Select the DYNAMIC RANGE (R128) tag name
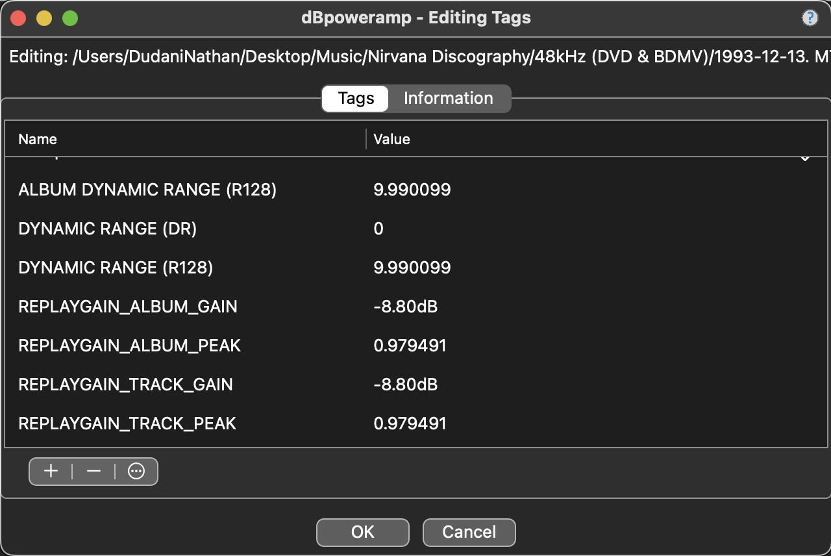This screenshot has width=831, height=556. pos(116,268)
